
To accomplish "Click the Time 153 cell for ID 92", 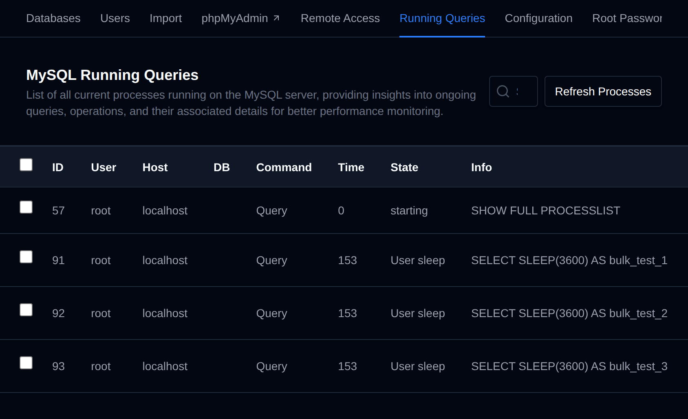I will [347, 313].
